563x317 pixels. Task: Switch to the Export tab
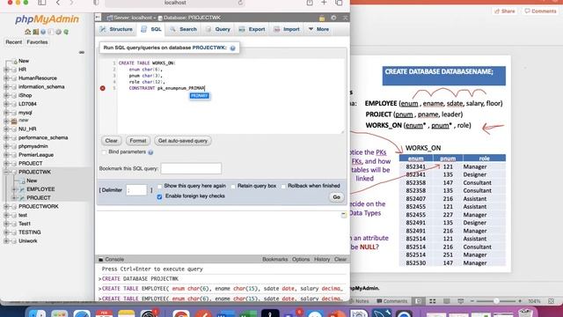252,29
